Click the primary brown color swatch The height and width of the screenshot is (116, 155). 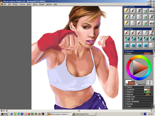(132, 82)
